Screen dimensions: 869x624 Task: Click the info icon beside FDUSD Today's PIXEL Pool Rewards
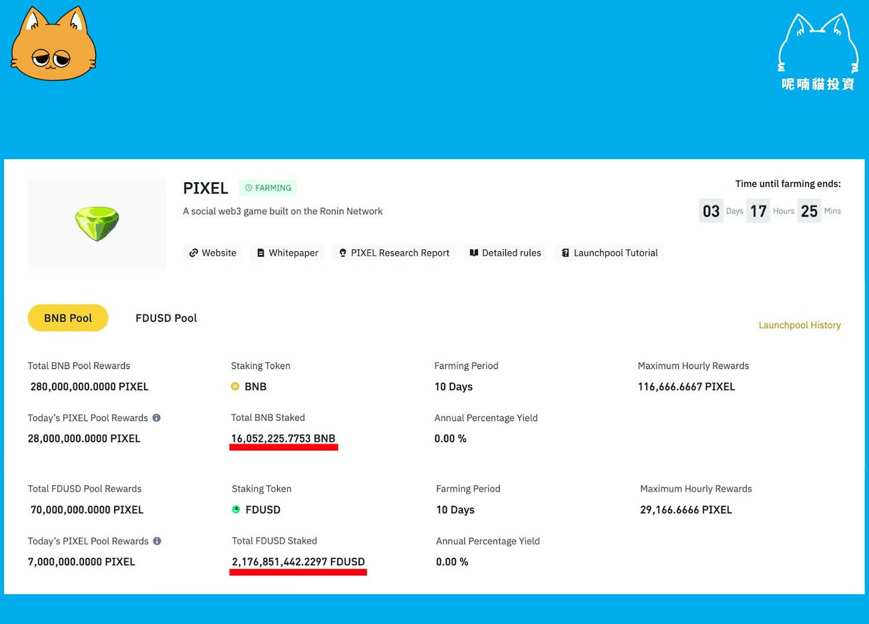[157, 541]
